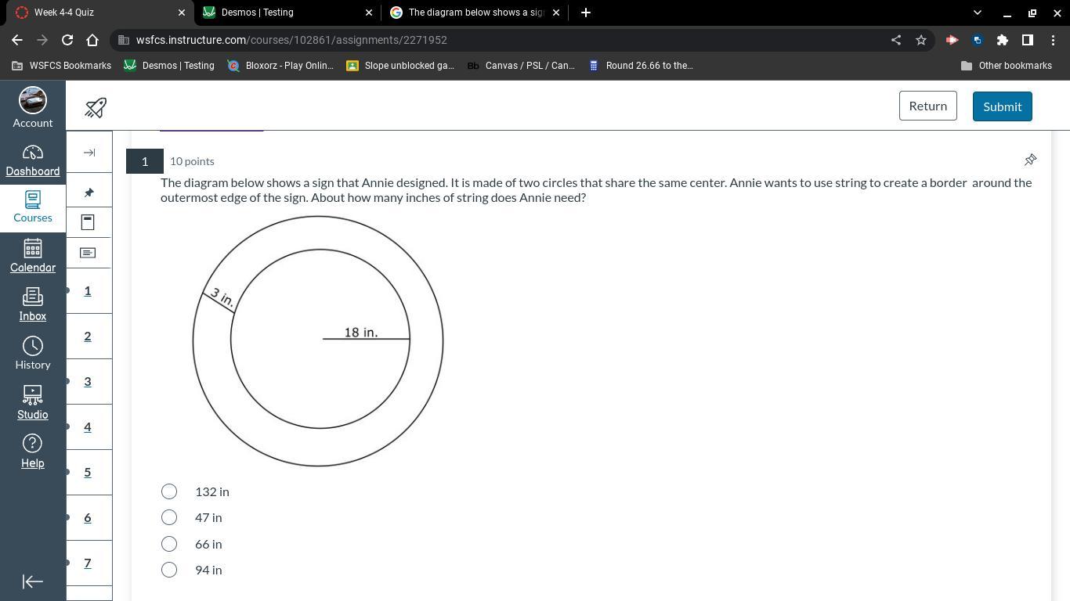
Task: Click the circle sign diagram image
Action: [318, 341]
